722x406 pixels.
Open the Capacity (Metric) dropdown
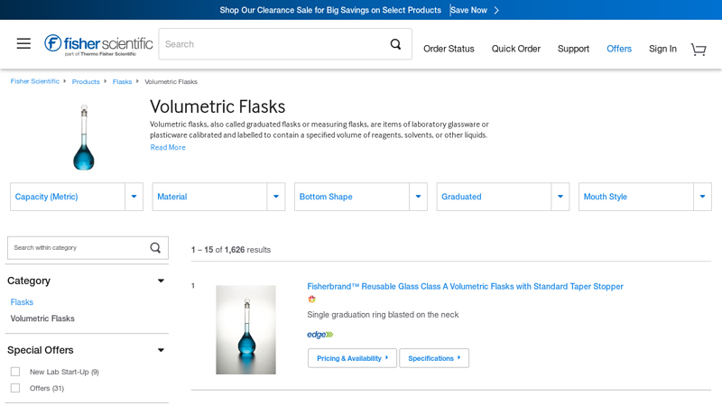pos(77,197)
